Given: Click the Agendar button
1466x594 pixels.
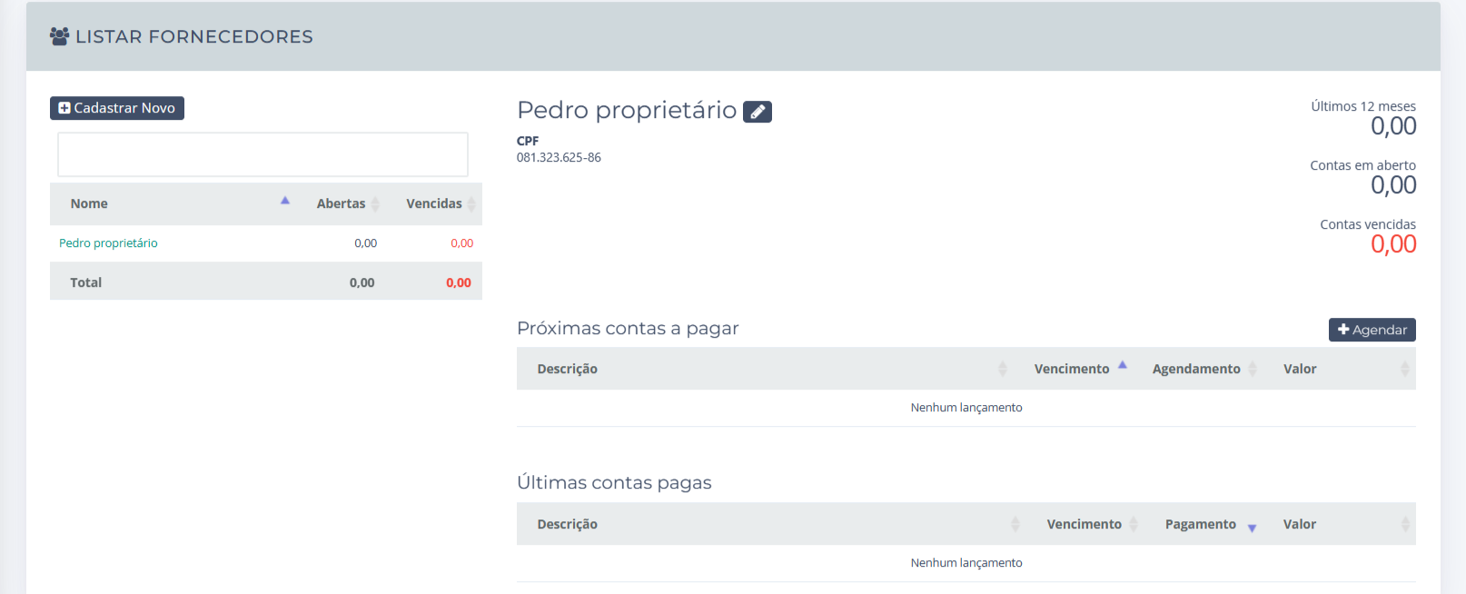Looking at the screenshot, I should tap(1372, 330).
